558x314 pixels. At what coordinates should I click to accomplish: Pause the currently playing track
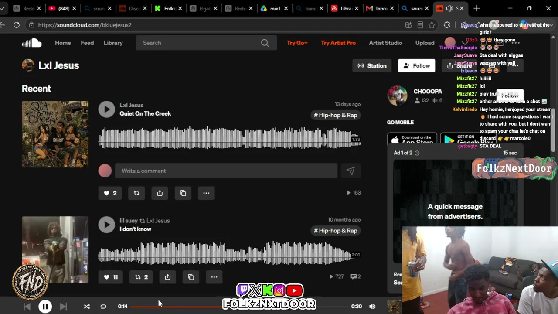[x=45, y=307]
